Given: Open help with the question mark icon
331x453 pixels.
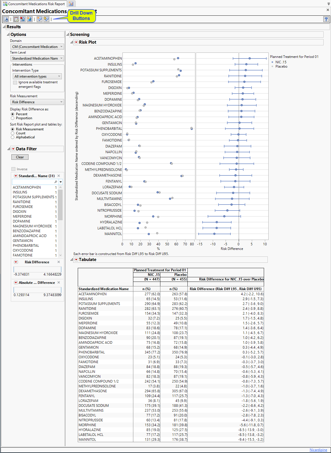Looking at the screenshot, I should 326,19.
